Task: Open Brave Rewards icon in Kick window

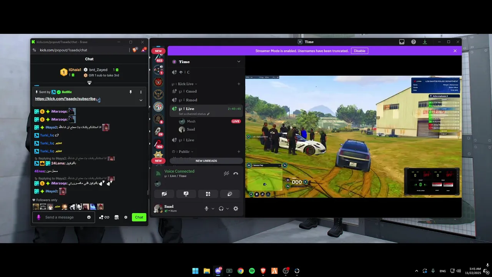Action: (x=144, y=50)
